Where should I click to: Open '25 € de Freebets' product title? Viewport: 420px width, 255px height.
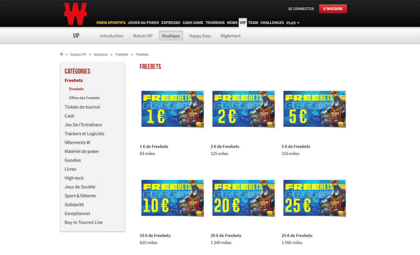297,236
